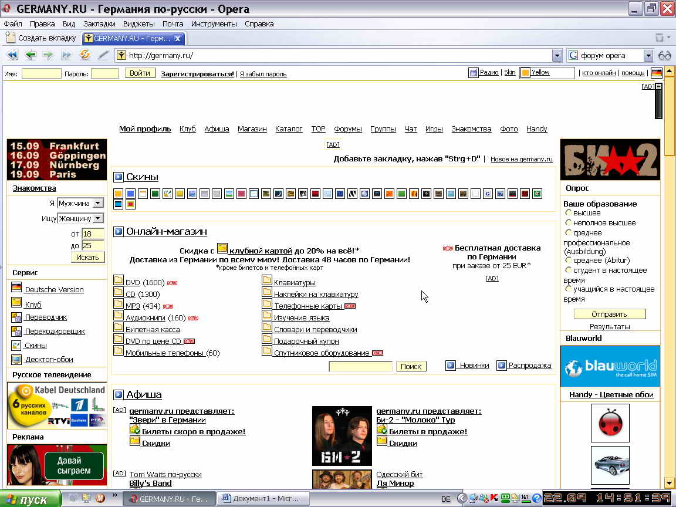Choose the pink skin swatch
This screenshot has height=507, width=676.
click(241, 194)
